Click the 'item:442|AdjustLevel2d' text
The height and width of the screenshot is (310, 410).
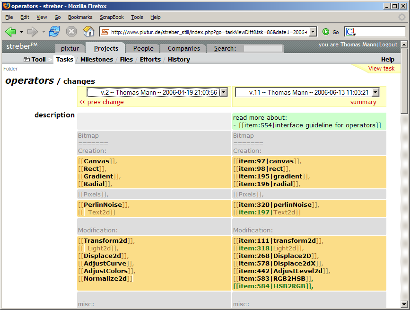pos(280,271)
